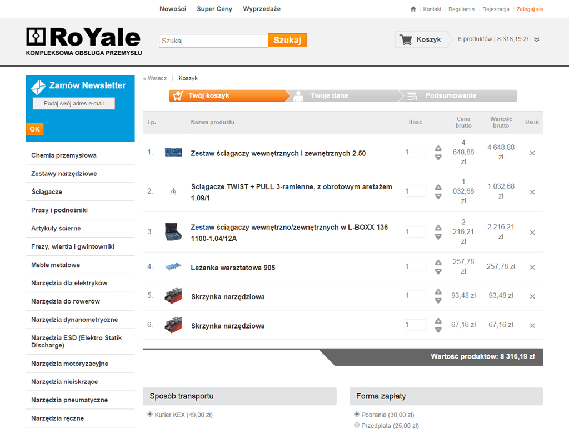Expand cart summary dropdown chevron

tap(536, 39)
